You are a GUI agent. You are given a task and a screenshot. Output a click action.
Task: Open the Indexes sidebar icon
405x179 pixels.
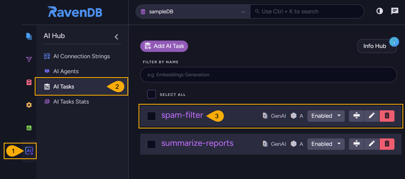click(29, 59)
